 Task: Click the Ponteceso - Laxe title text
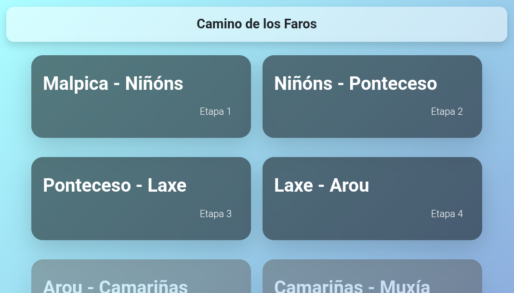[115, 185]
